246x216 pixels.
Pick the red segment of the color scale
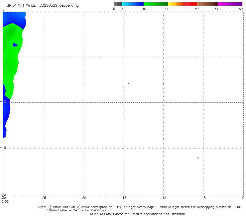(x=191, y=4)
